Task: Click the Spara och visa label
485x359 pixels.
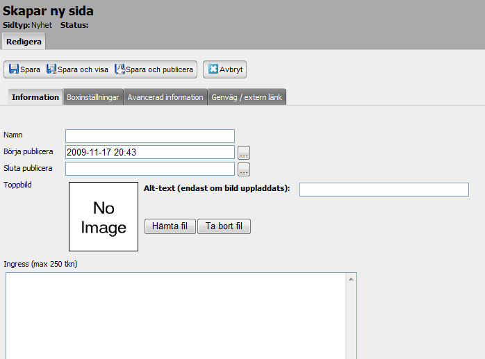Action: pyautogui.click(x=83, y=69)
